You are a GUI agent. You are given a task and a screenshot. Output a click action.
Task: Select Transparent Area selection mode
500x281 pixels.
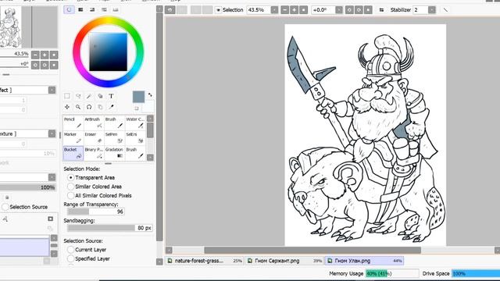[91, 177]
